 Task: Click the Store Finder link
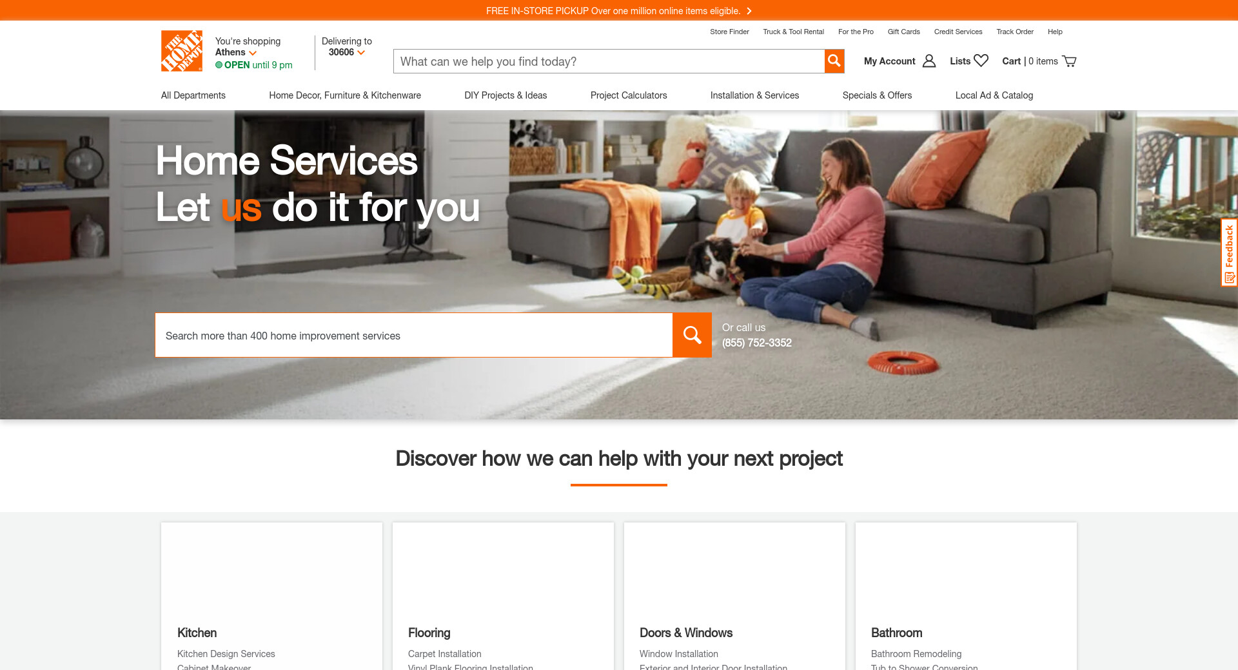click(x=729, y=32)
